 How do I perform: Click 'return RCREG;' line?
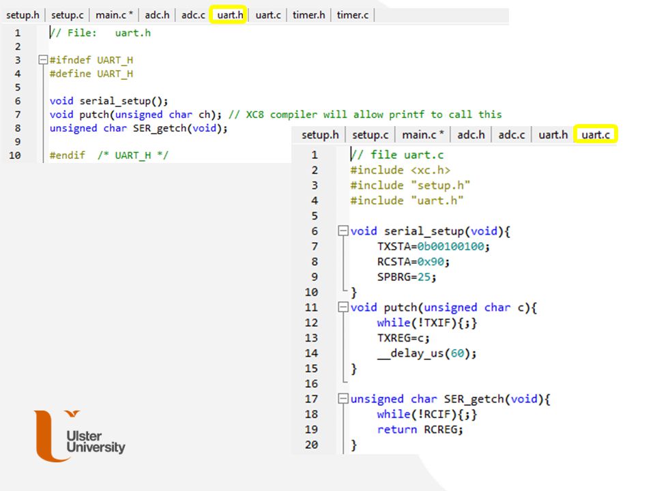click(420, 430)
